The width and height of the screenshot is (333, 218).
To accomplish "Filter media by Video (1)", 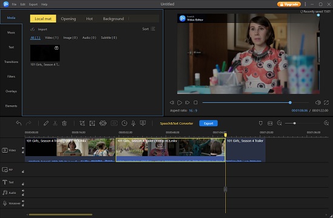I will tap(51, 38).
